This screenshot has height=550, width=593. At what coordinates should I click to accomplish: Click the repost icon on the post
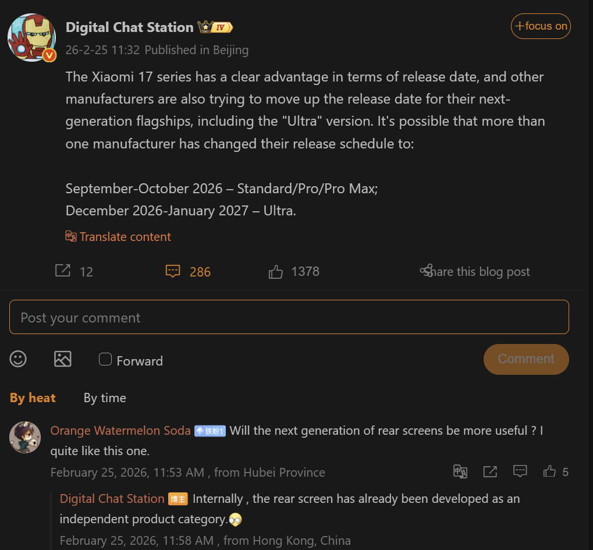[63, 271]
